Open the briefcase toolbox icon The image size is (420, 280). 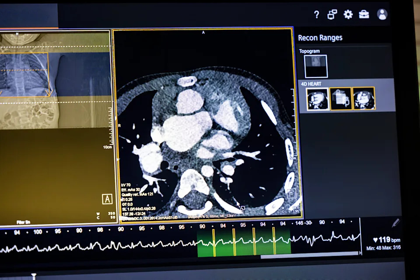(x=364, y=14)
